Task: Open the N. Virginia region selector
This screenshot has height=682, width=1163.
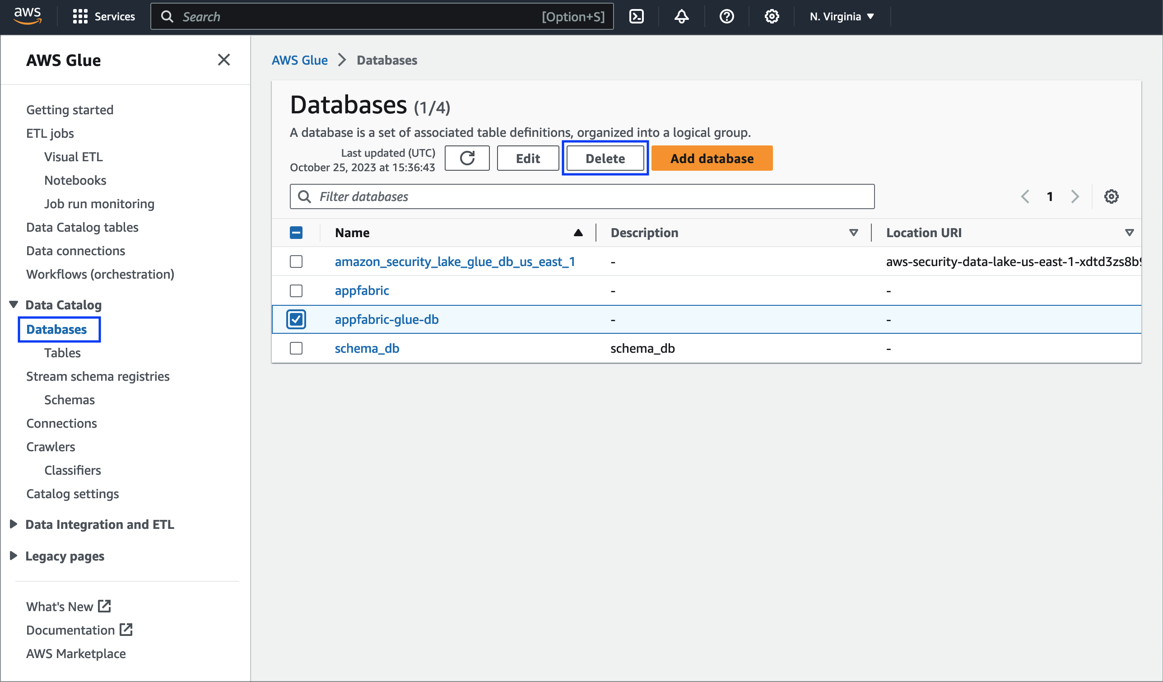Action: click(x=841, y=16)
